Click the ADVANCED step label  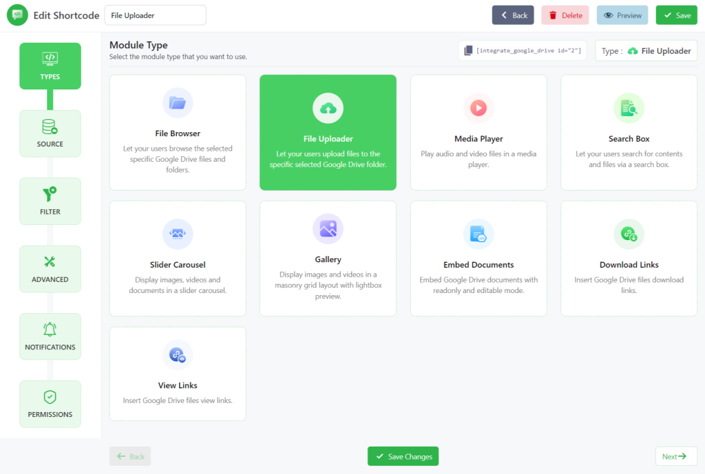coord(50,279)
